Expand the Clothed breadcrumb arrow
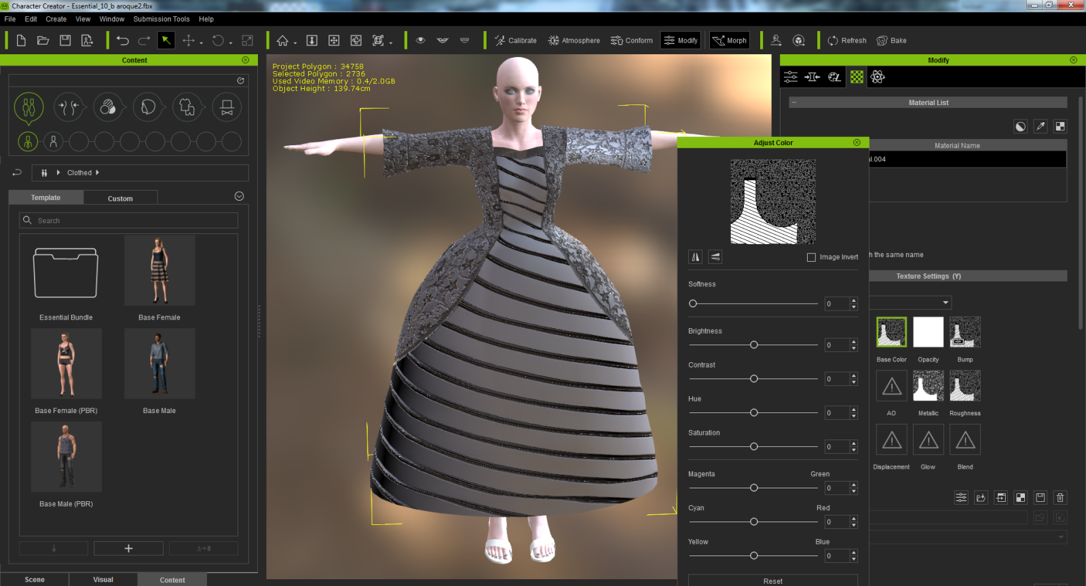This screenshot has width=1086, height=586. [x=97, y=172]
